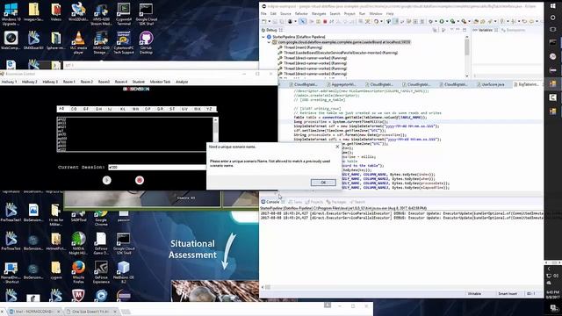The image size is (562, 316).
Task: Collapse the LeaderBoard at localhost tree node
Action: click(270, 42)
